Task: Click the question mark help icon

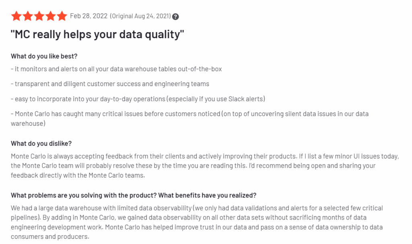Action: (175, 16)
